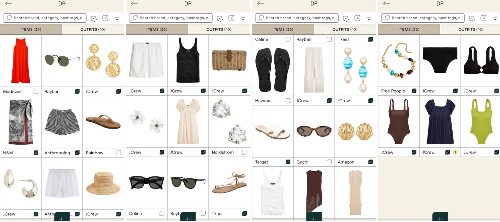
Task: Select the ITEMS (33) tab in the third screen
Action: [283, 30]
